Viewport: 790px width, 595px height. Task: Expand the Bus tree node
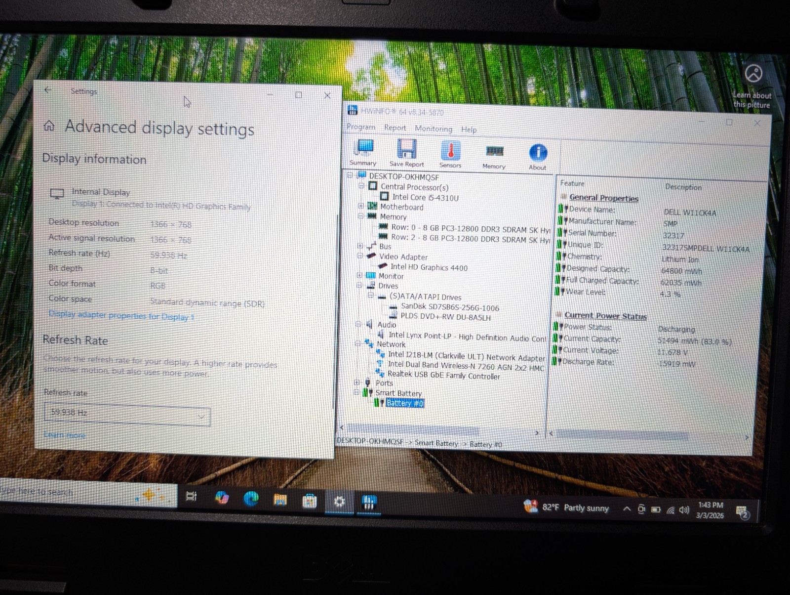point(360,246)
